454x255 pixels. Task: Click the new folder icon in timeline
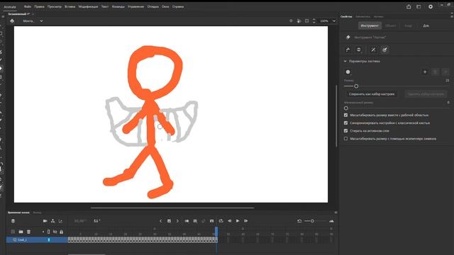point(21,232)
